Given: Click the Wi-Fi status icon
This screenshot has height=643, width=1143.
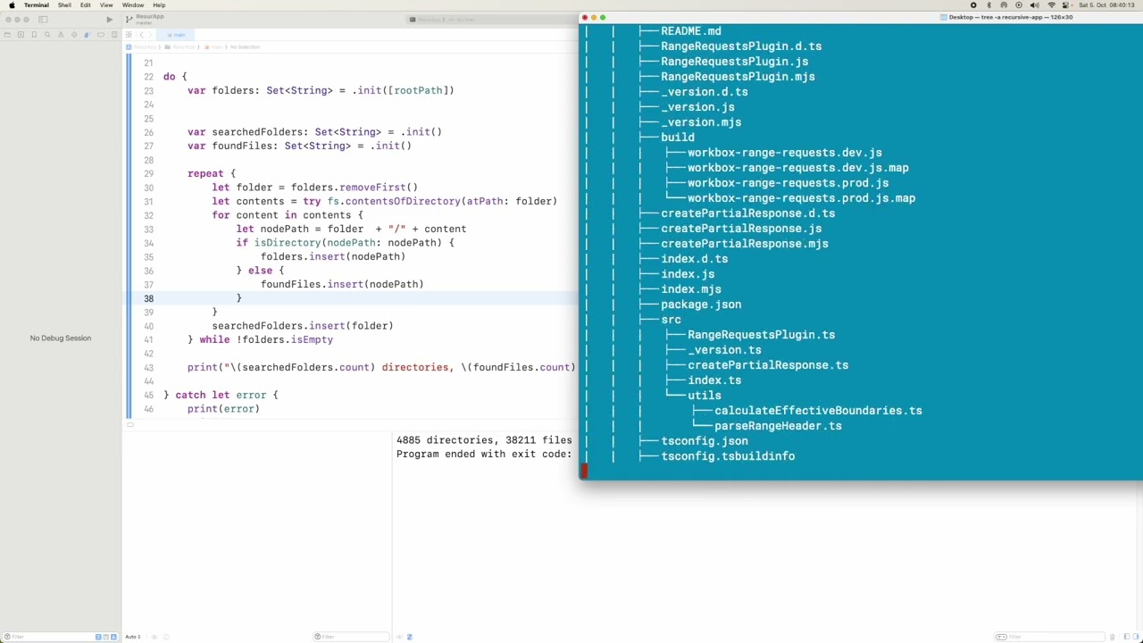Looking at the screenshot, I should [x=1051, y=5].
